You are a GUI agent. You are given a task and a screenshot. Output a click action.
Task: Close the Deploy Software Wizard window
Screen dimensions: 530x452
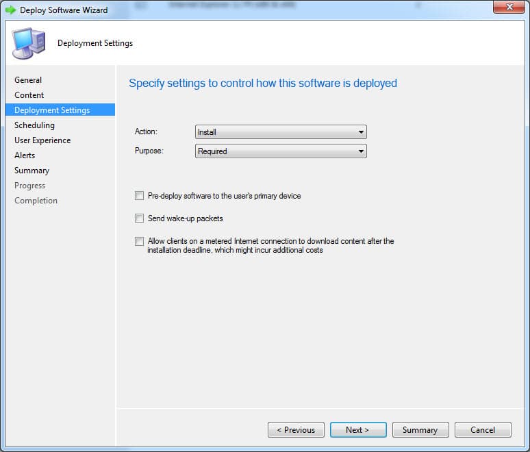509,7
